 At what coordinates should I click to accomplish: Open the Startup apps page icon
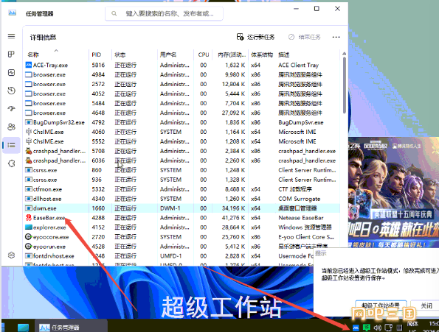11,109
